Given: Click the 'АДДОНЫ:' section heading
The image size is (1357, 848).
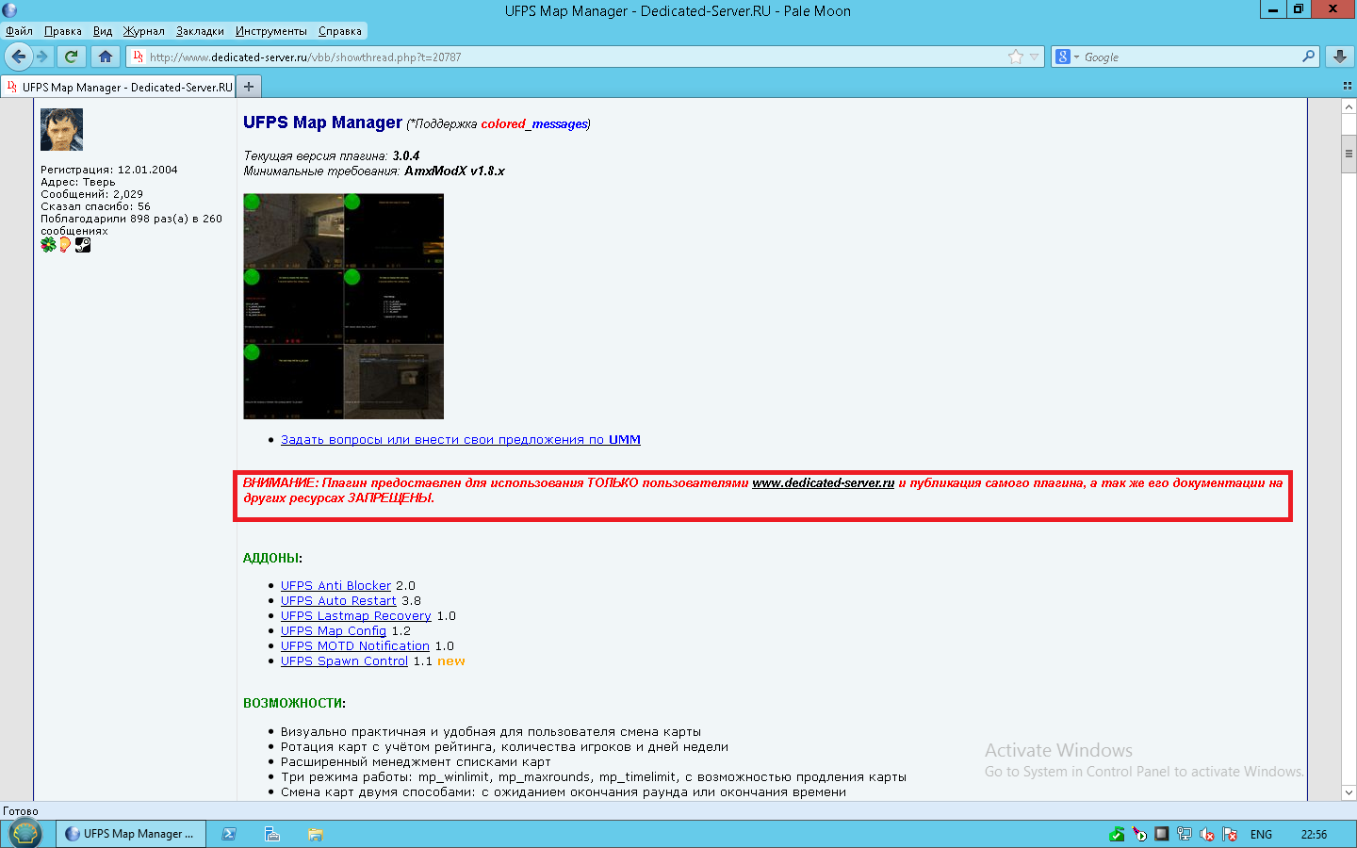Looking at the screenshot, I should [272, 558].
